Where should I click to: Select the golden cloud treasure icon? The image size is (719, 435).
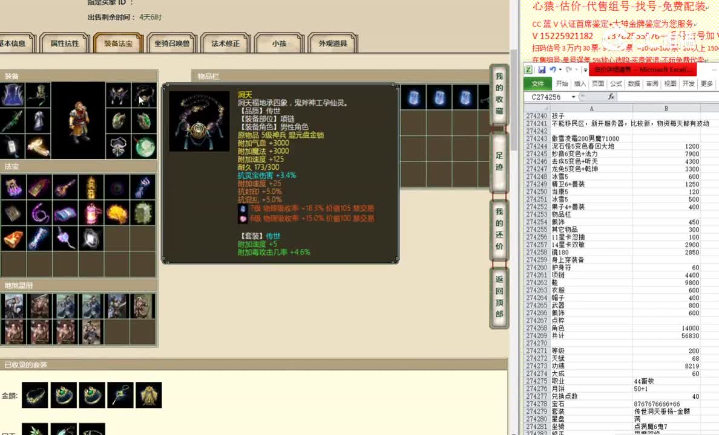[x=117, y=213]
